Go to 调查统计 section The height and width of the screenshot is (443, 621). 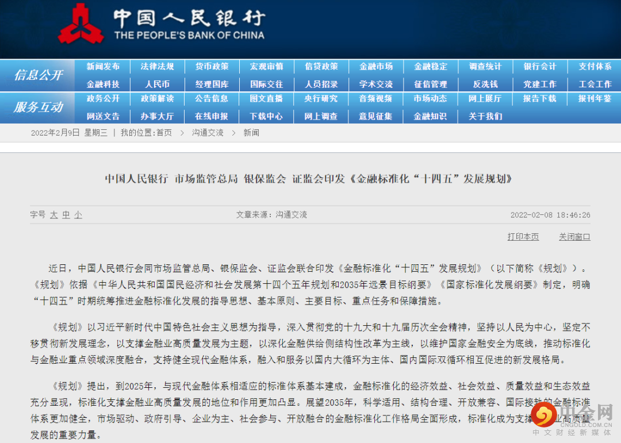pyautogui.click(x=485, y=67)
